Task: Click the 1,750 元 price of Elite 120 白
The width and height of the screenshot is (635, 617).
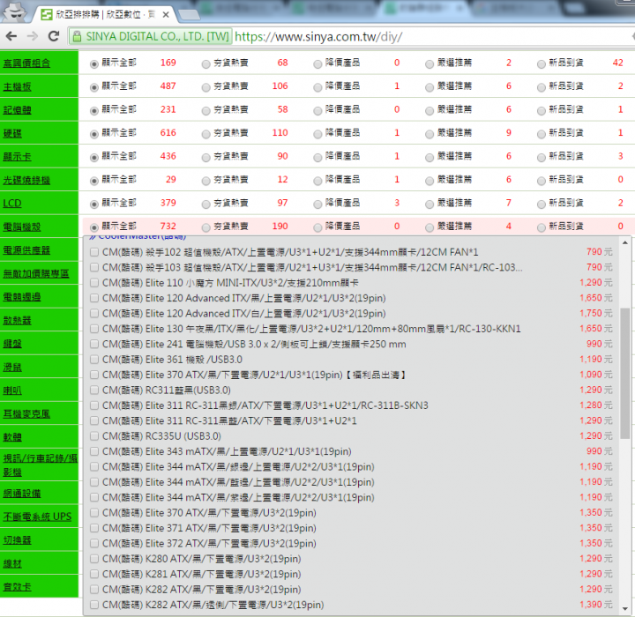Action: (595, 314)
